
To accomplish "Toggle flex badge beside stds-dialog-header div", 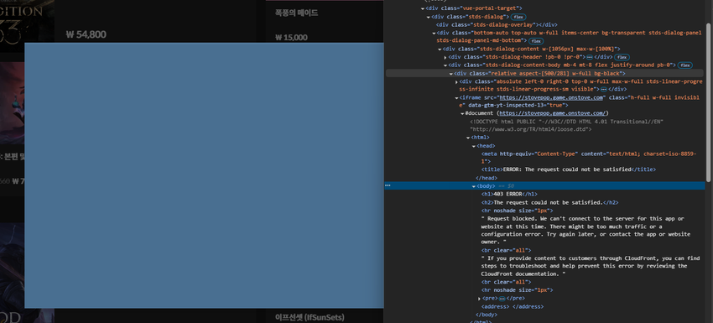I will pyautogui.click(x=622, y=57).
